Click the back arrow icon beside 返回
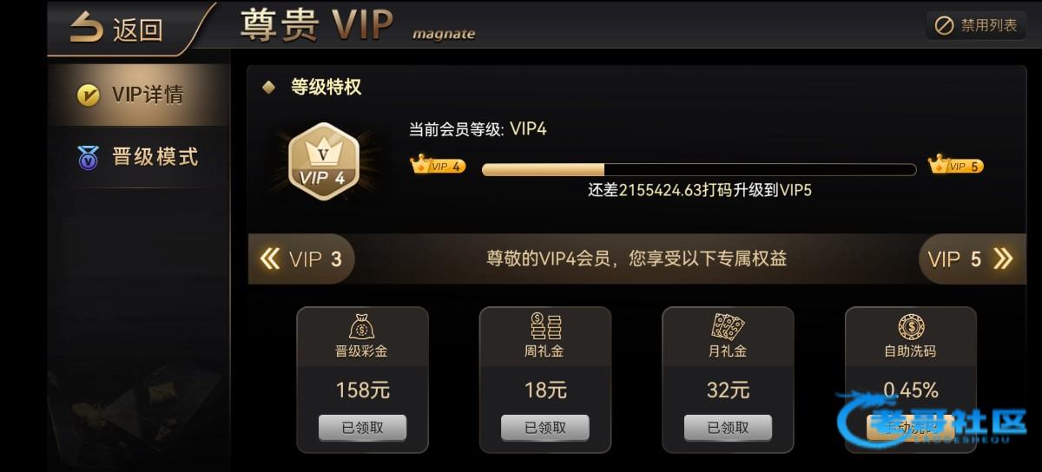The image size is (1042, 472). 87,27
